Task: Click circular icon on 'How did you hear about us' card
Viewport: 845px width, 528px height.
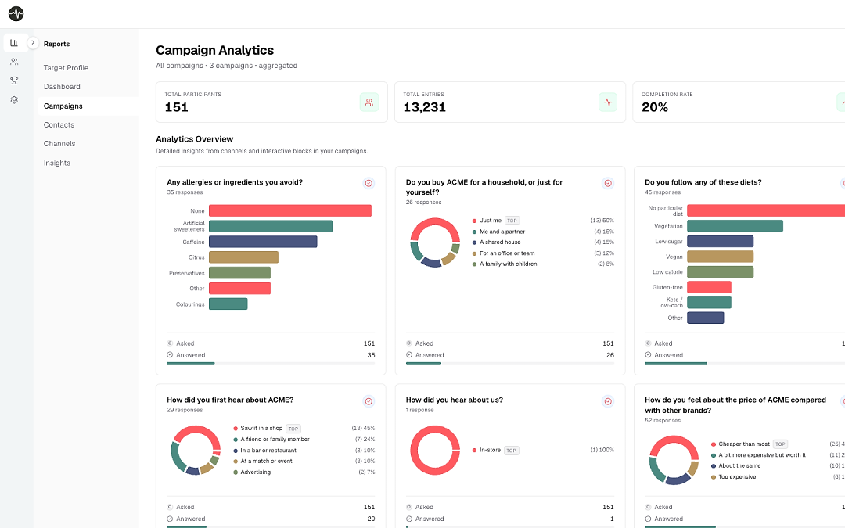Action: [608, 401]
